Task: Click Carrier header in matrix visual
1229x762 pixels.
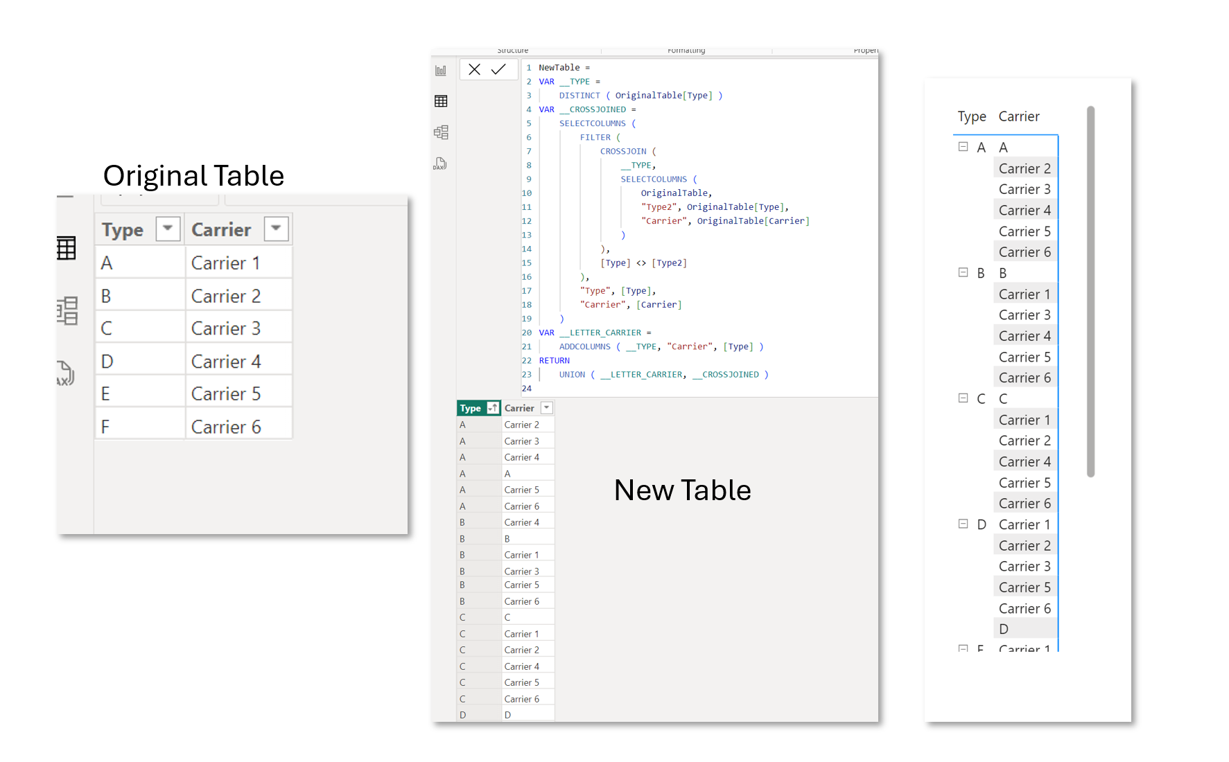Action: coord(1019,116)
